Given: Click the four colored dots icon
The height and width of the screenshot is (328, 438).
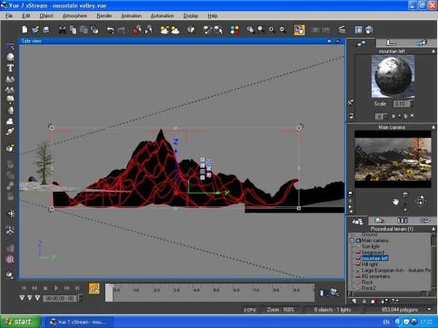Looking at the screenshot, I should pyautogui.click(x=234, y=30).
